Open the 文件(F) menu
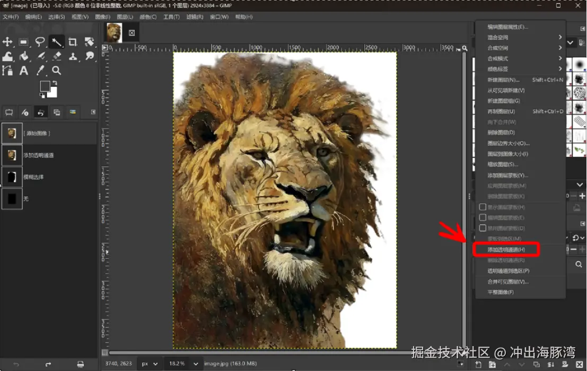 coord(11,17)
